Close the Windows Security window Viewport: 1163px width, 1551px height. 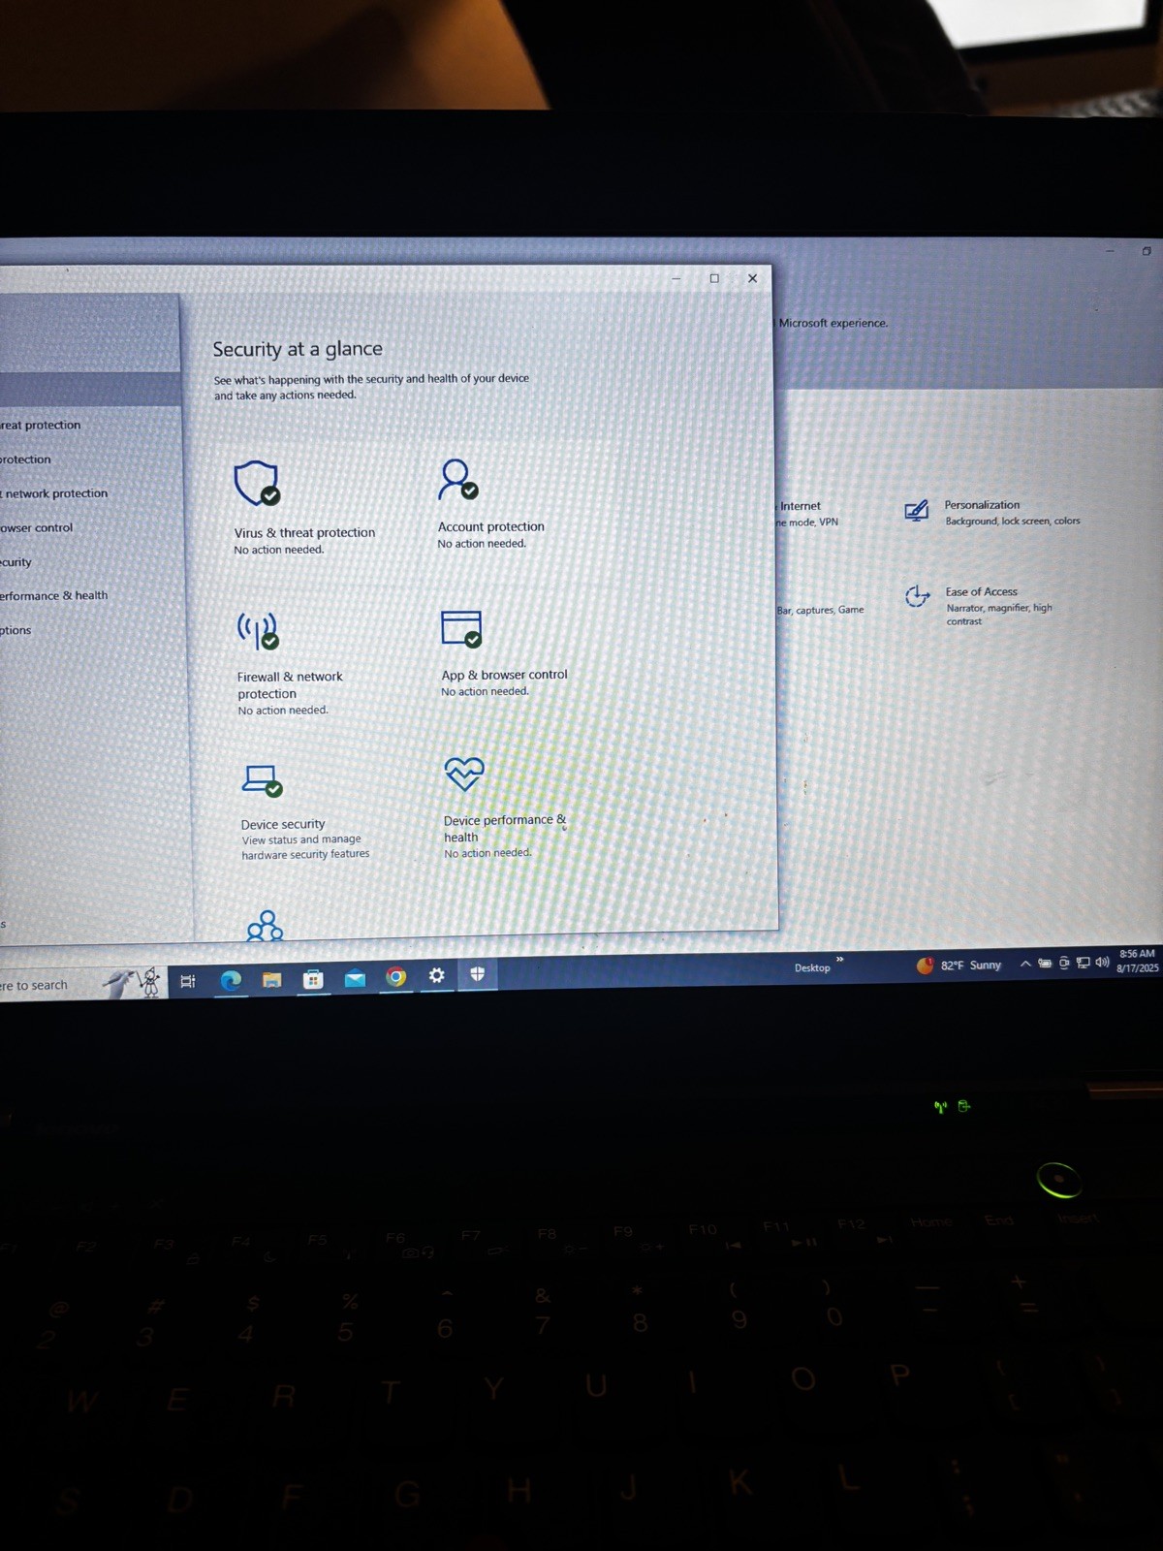point(752,278)
